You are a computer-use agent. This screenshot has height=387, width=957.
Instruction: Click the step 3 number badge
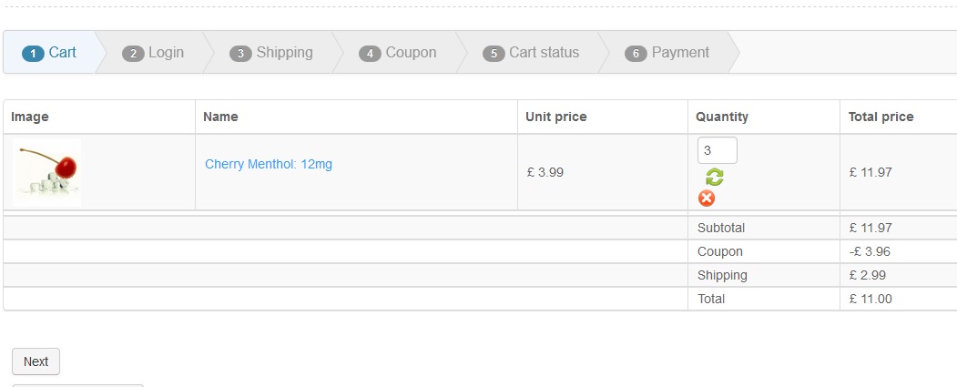240,54
